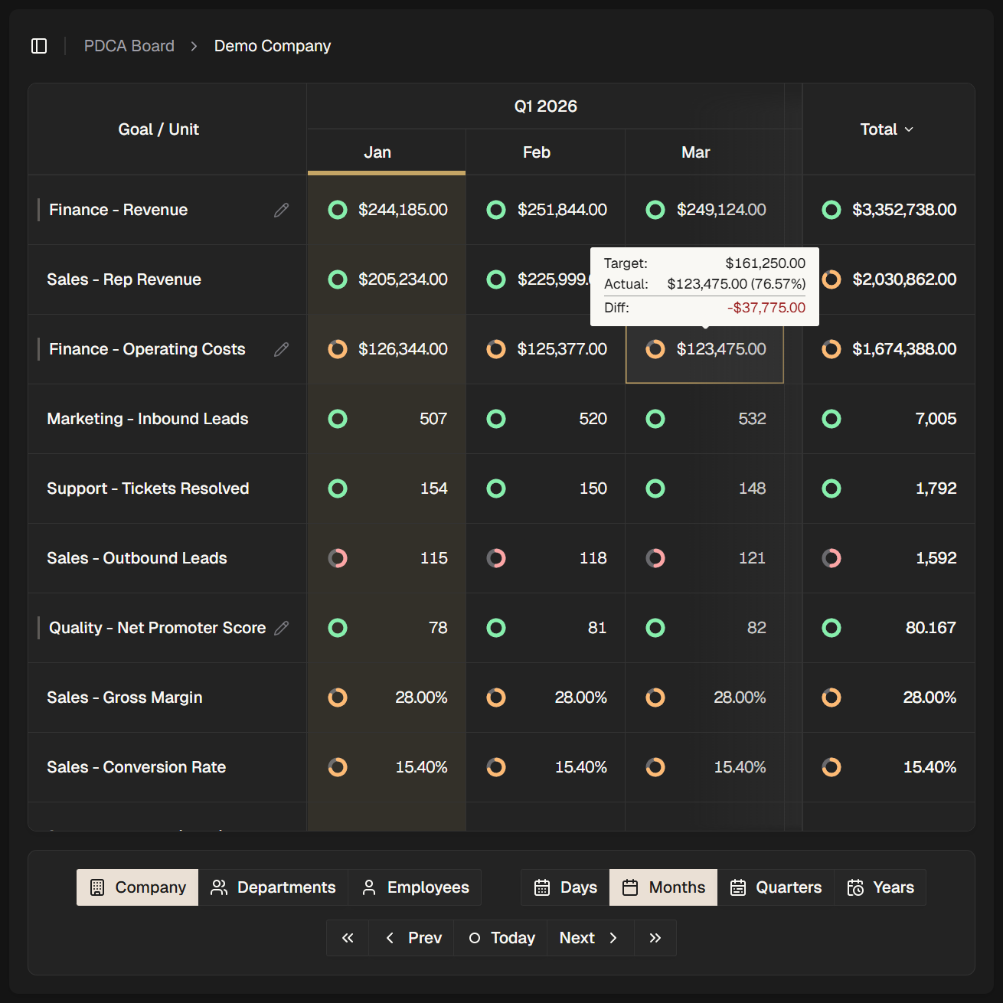The width and height of the screenshot is (1003, 1003).
Task: Select the Jan column header
Action: tap(377, 152)
